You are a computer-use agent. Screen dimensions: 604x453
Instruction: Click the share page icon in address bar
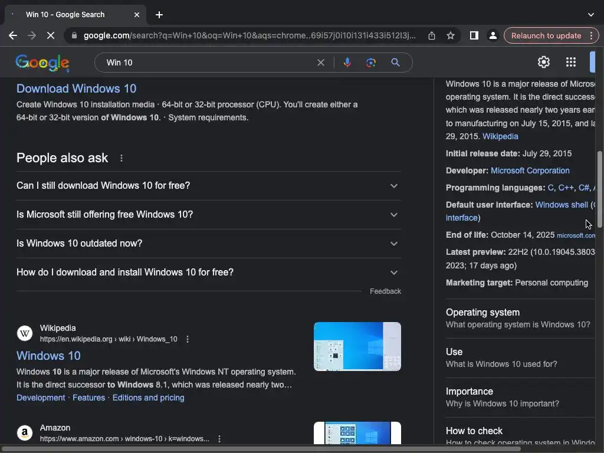pyautogui.click(x=431, y=35)
